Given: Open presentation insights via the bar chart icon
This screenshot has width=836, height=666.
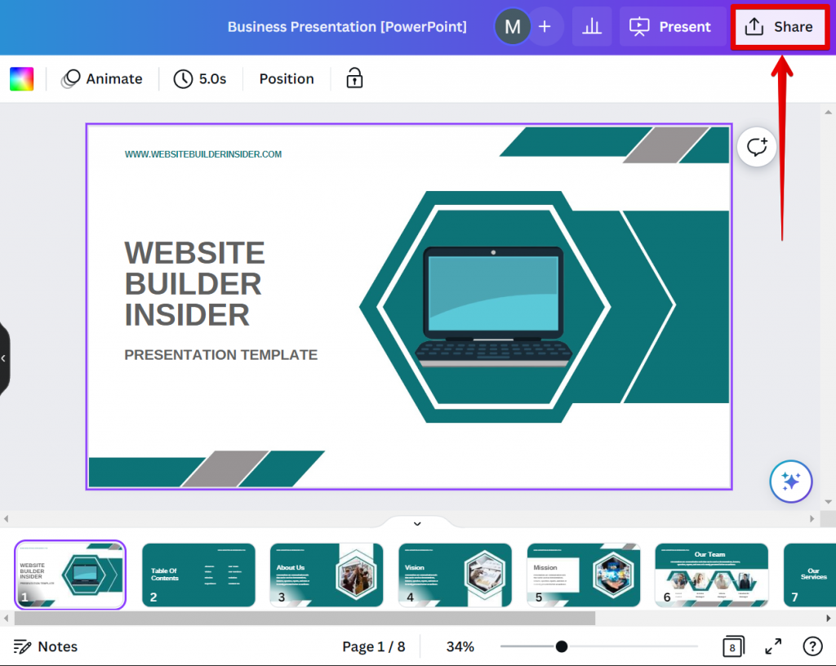Looking at the screenshot, I should 591,27.
